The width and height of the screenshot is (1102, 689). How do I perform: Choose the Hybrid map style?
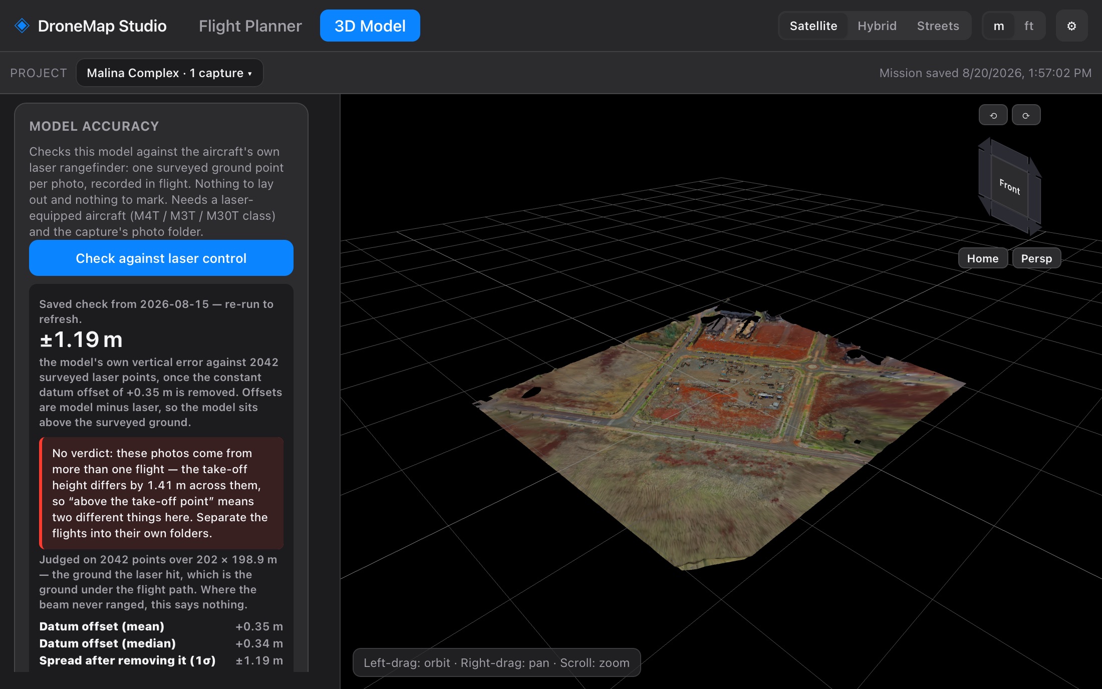click(877, 26)
